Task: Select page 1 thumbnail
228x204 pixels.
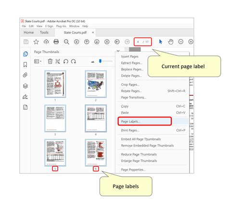Action: (55, 84)
